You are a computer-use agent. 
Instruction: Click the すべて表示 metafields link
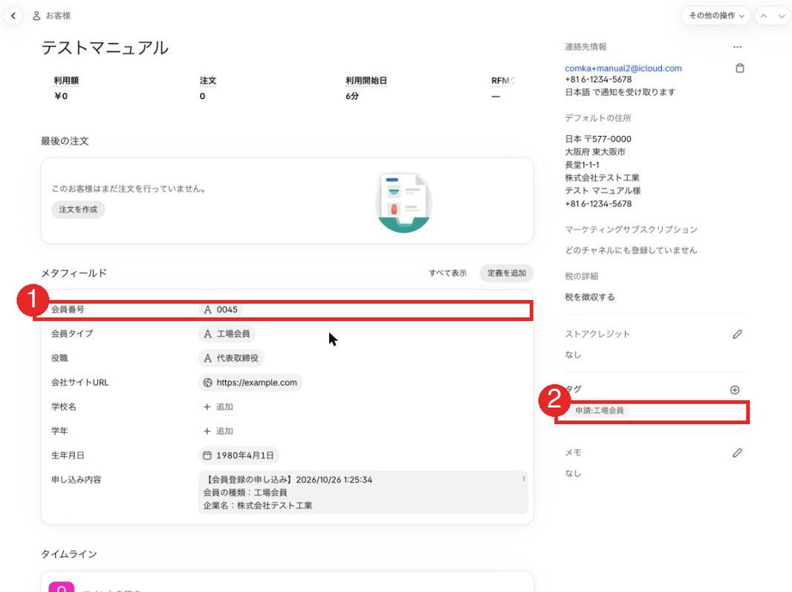[447, 273]
